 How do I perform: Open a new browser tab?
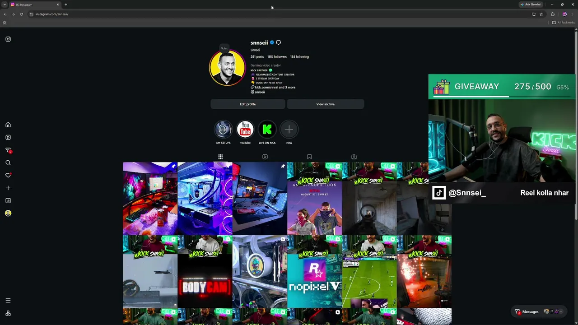(x=66, y=5)
